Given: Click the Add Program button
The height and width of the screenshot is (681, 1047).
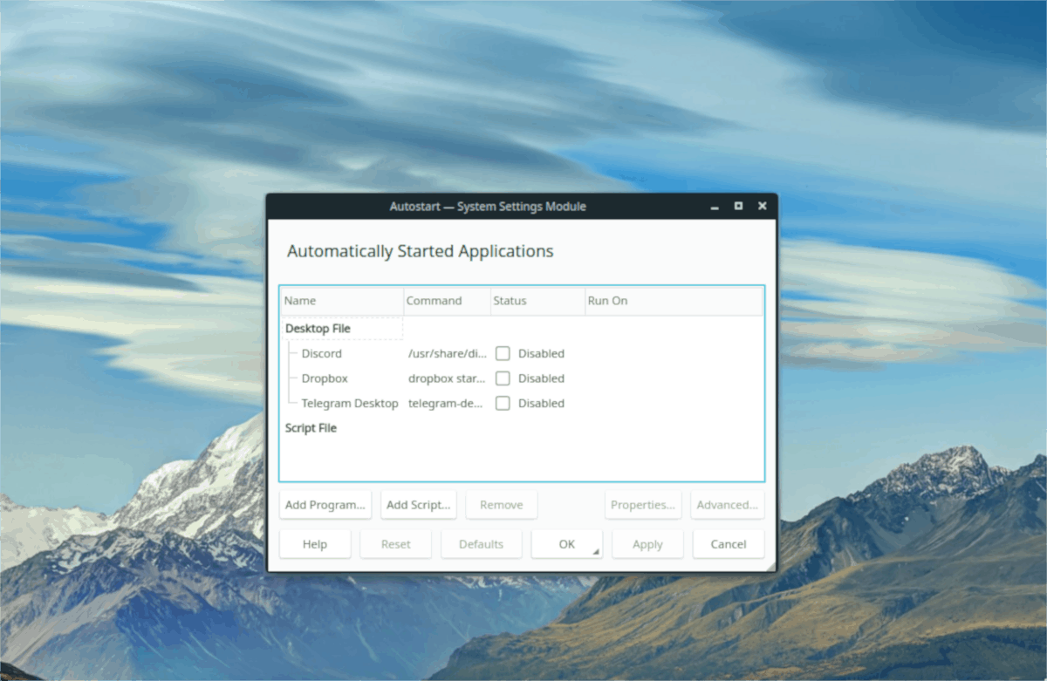Looking at the screenshot, I should (325, 505).
